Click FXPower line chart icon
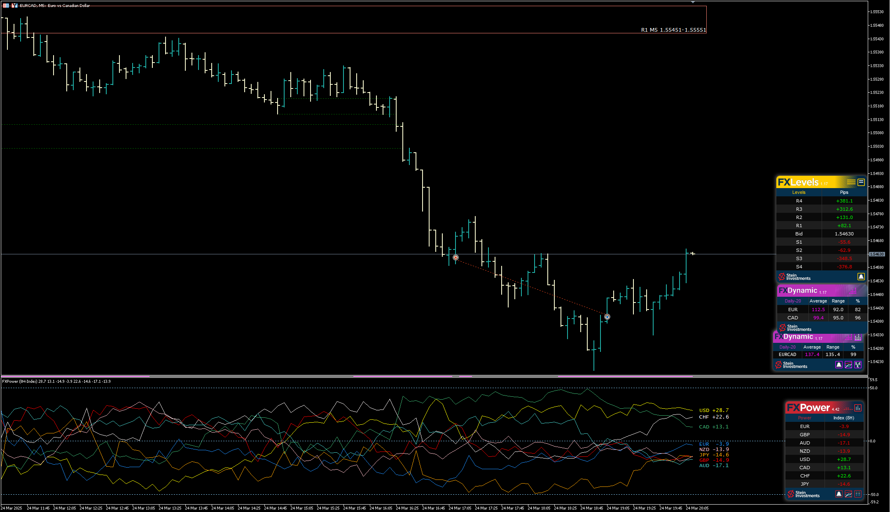This screenshot has height=512, width=890. [848, 494]
